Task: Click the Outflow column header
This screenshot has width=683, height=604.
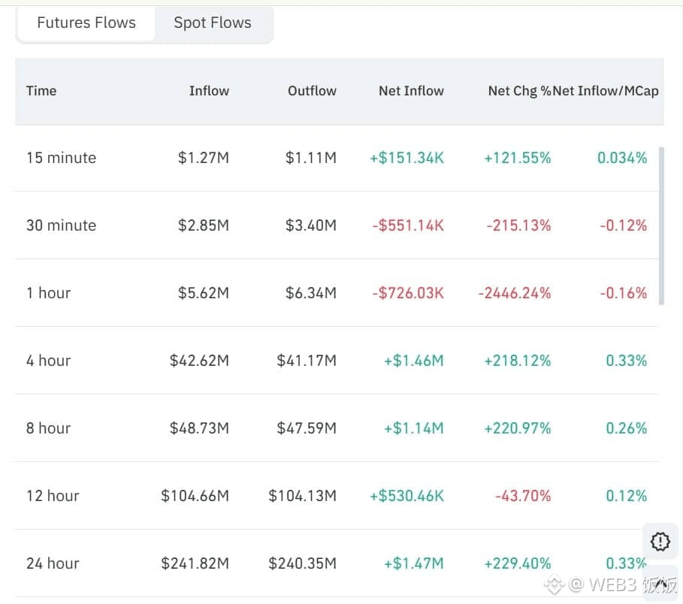Action: tap(312, 91)
